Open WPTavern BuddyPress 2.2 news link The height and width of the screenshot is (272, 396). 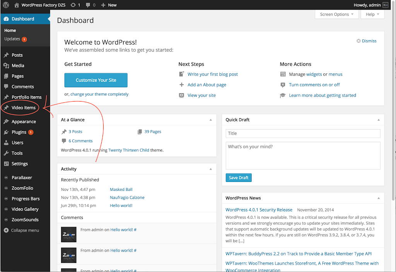tap(299, 254)
